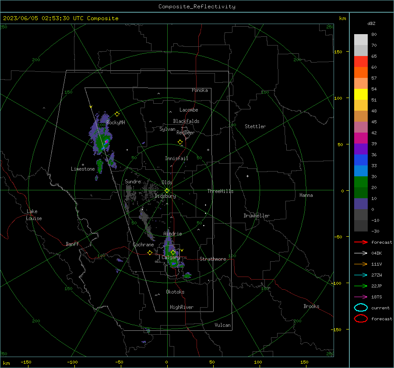Click the Calgary city label
394x368 pixels.
(x=171, y=257)
